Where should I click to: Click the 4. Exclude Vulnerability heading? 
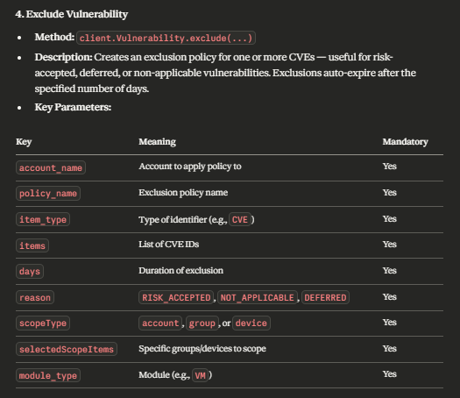72,14
